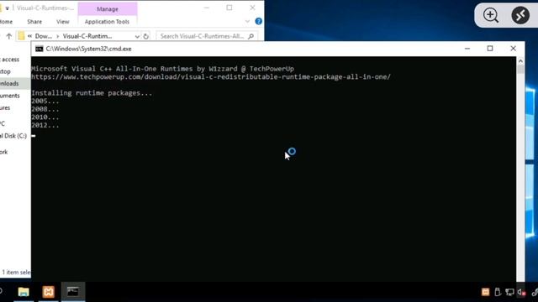Close the File Explorer window
538x302 pixels.
point(252,8)
